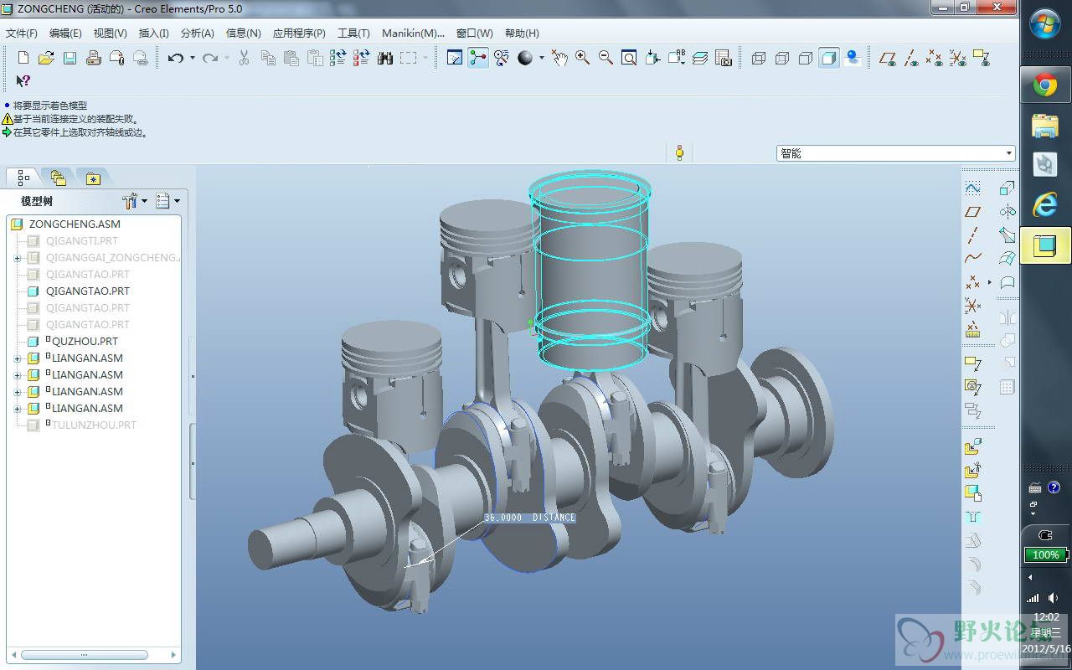Click the What's This help pointer
The height and width of the screenshot is (670, 1072).
23,81
